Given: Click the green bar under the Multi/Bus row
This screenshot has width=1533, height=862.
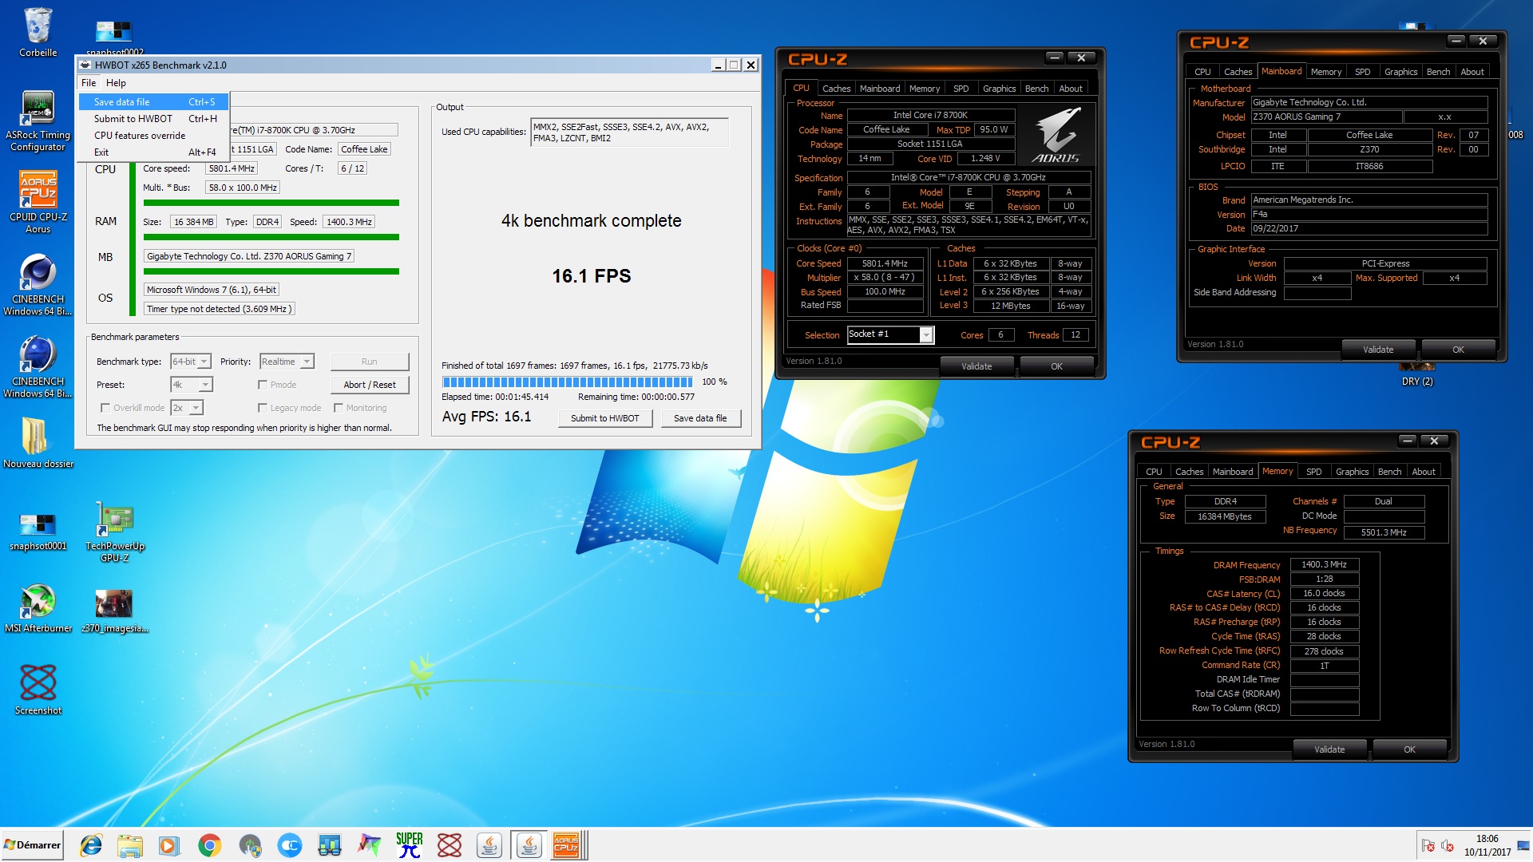Looking at the screenshot, I should point(271,203).
